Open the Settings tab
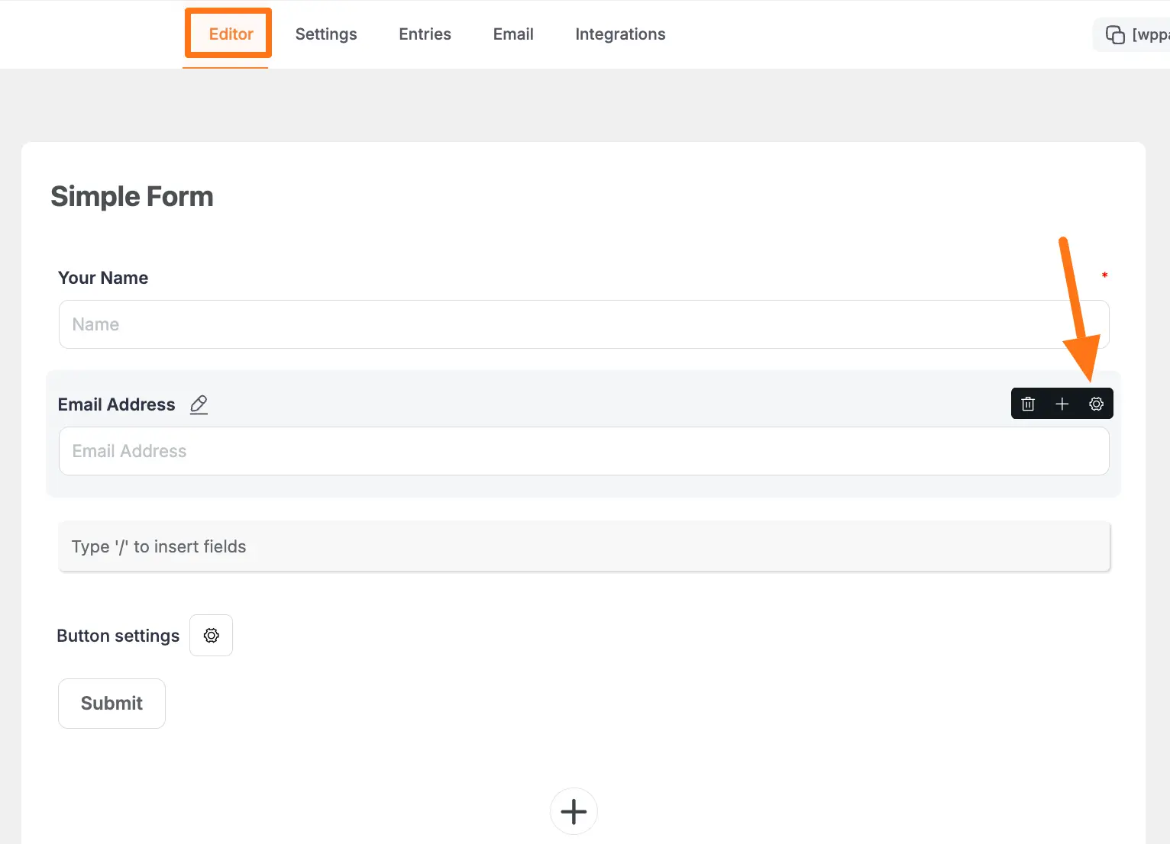 [326, 34]
